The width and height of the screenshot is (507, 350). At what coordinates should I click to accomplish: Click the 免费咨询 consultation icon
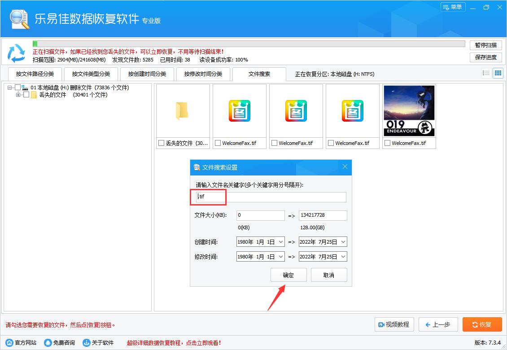pyautogui.click(x=48, y=342)
